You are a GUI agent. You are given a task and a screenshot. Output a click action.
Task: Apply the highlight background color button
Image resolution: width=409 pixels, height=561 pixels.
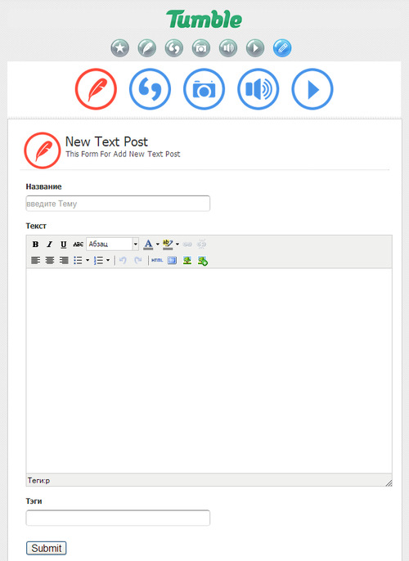168,245
